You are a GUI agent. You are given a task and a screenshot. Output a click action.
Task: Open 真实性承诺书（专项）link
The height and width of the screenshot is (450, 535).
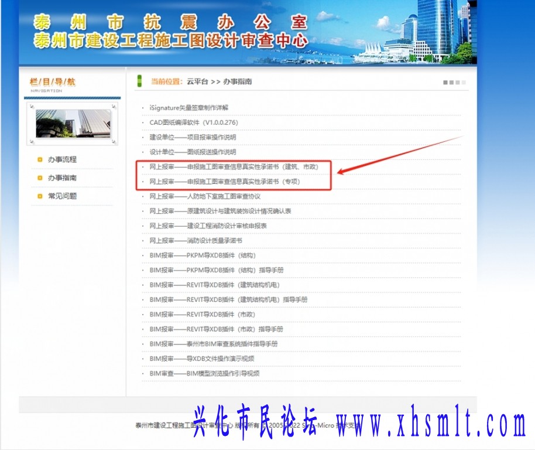(225, 181)
